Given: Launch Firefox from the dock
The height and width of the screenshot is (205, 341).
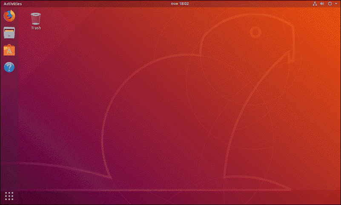Looking at the screenshot, I should pyautogui.click(x=9, y=16).
